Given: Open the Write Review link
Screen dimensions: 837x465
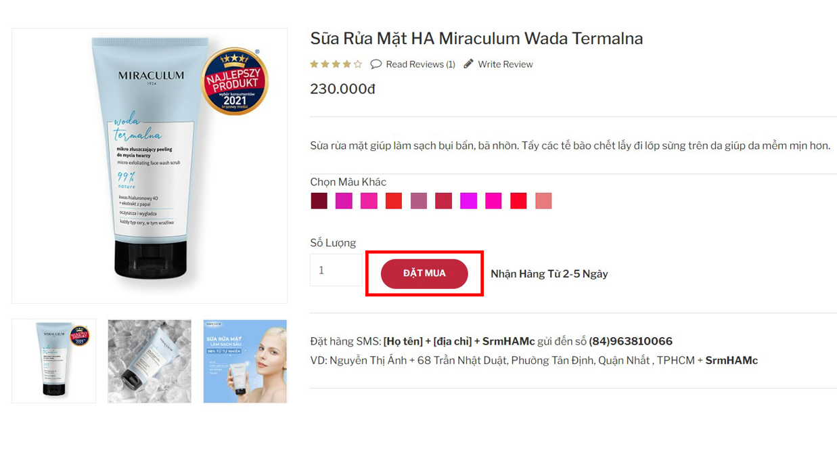Looking at the screenshot, I should click(x=505, y=64).
